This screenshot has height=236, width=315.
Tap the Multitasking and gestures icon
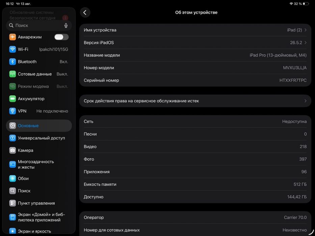(12, 165)
